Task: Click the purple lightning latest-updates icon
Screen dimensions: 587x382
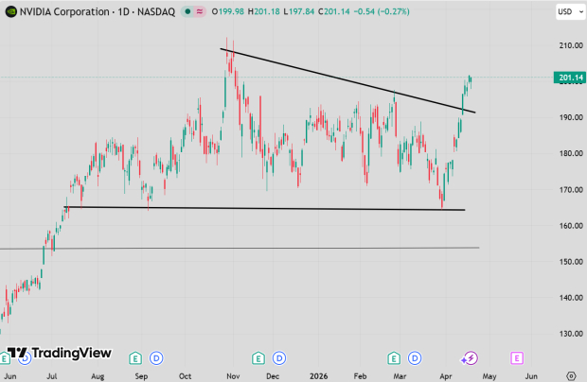Action: (x=470, y=358)
